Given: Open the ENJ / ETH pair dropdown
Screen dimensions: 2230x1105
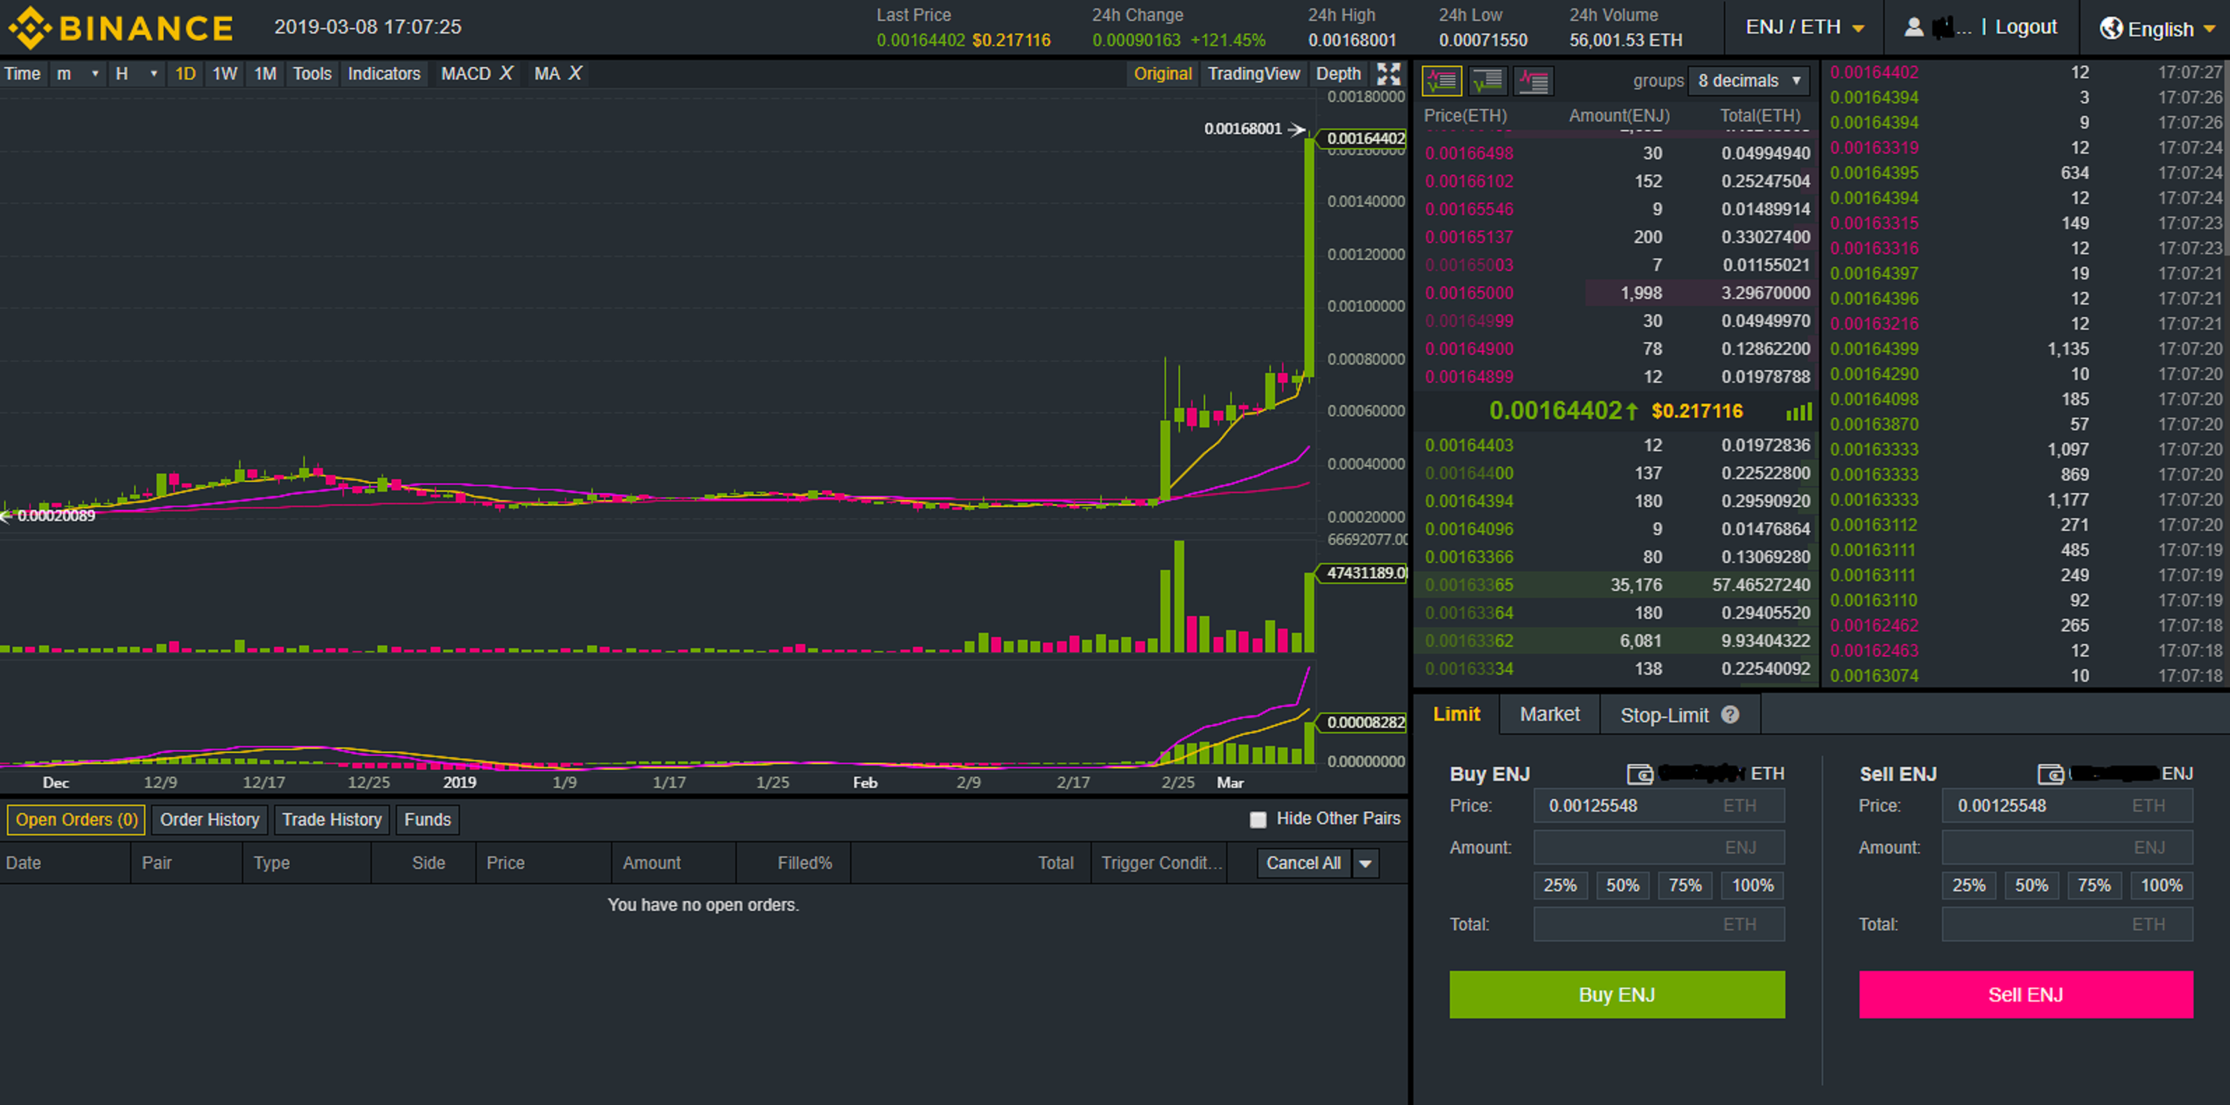Looking at the screenshot, I should pyautogui.click(x=1804, y=28).
